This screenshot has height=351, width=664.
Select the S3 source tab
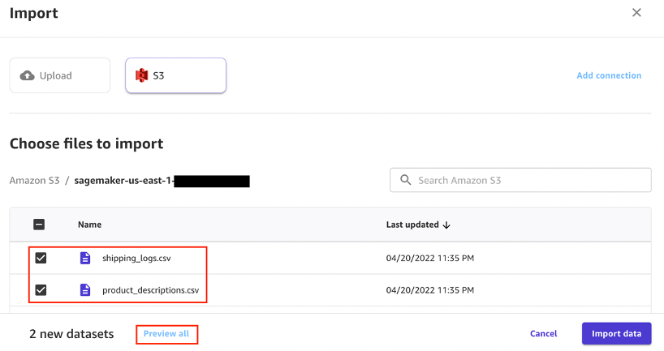(175, 75)
